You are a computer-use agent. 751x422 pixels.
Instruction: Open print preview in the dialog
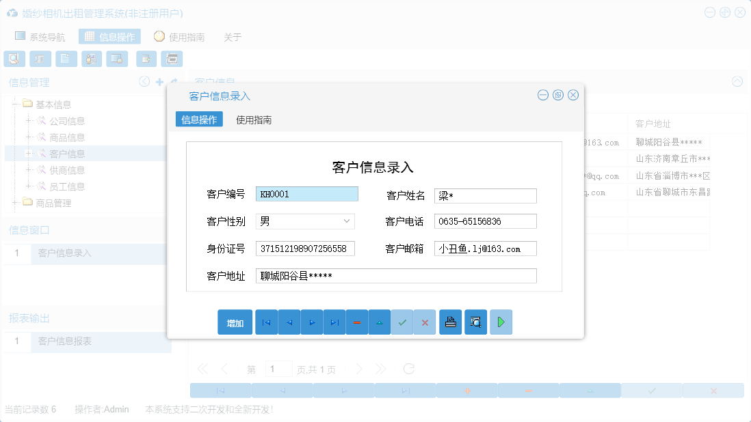[x=475, y=322]
